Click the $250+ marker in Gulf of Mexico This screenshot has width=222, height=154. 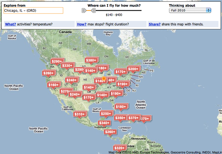pyautogui.click(x=106, y=114)
